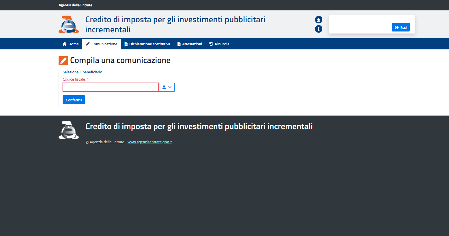Open the Home tab in navigation bar
Screen dimensions: 449x236
[70, 44]
